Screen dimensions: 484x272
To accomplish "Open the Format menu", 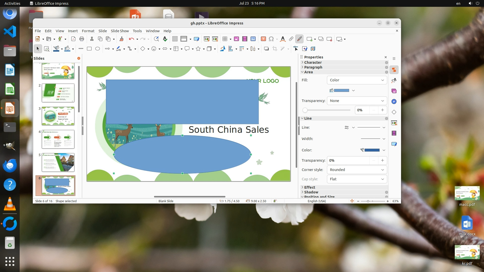I will point(88,31).
